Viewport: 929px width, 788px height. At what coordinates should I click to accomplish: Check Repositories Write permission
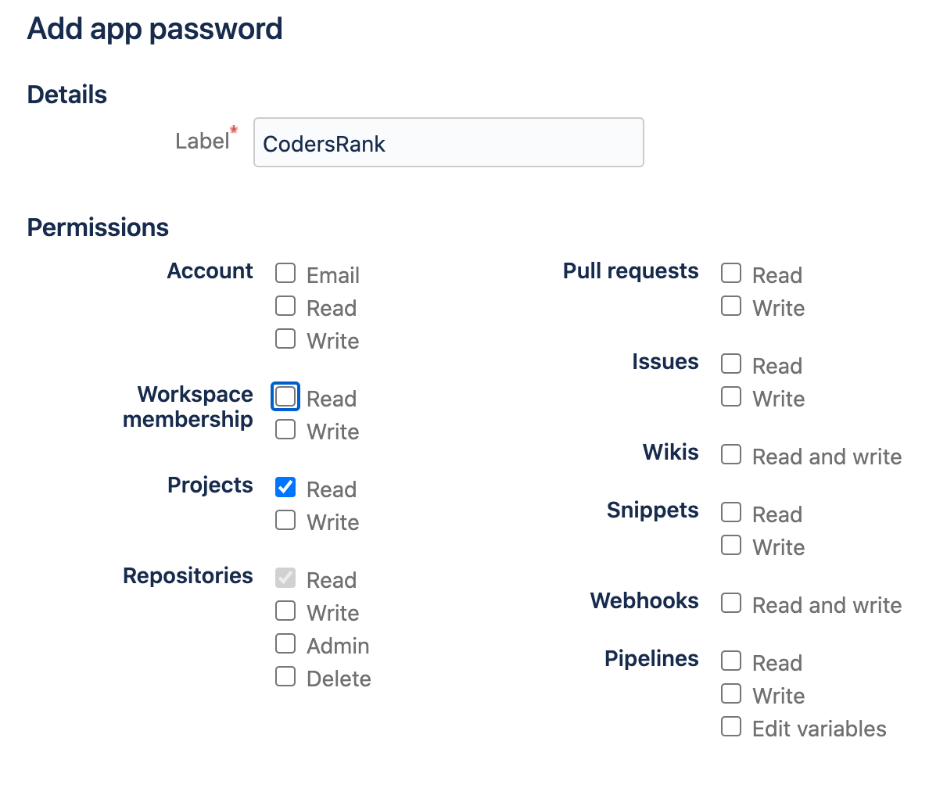click(285, 611)
